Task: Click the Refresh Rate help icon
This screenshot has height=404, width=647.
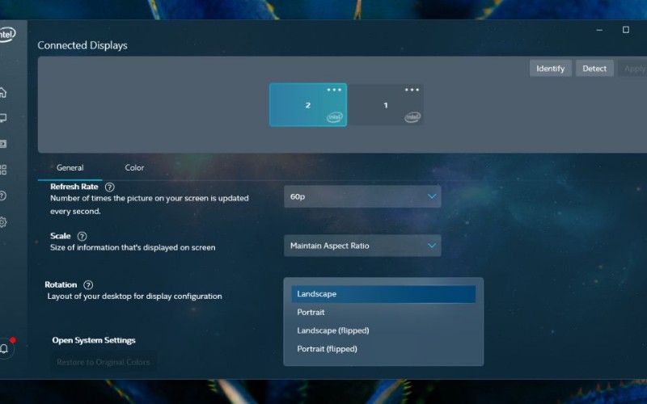Action: (109, 187)
